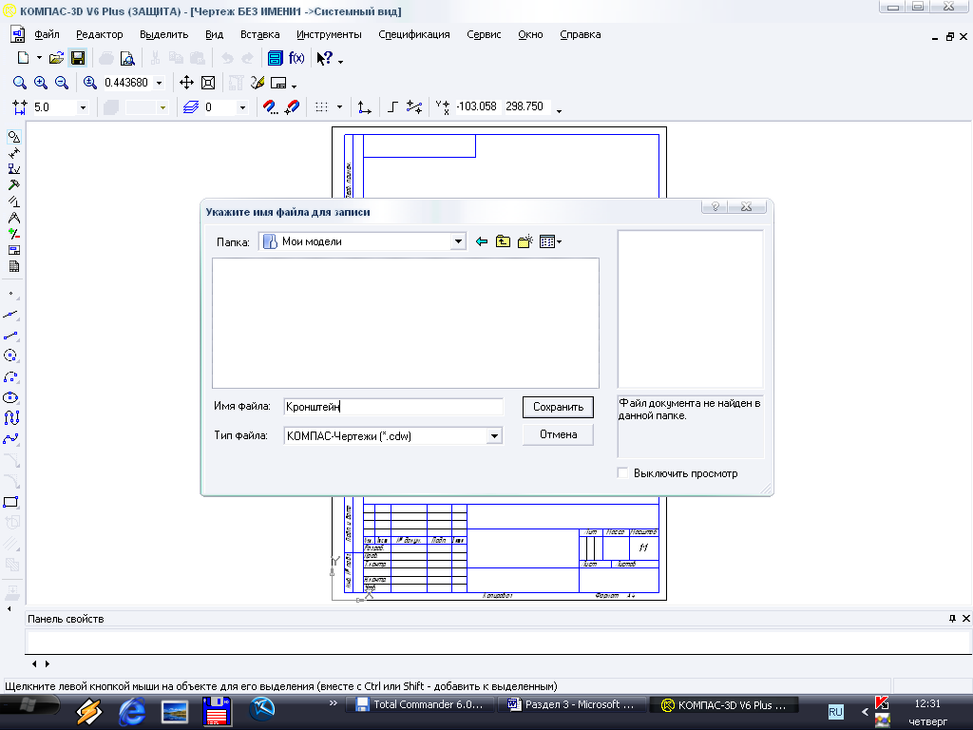This screenshot has width=973, height=730.
Task: Open the Редактор menu
Action: 99,34
